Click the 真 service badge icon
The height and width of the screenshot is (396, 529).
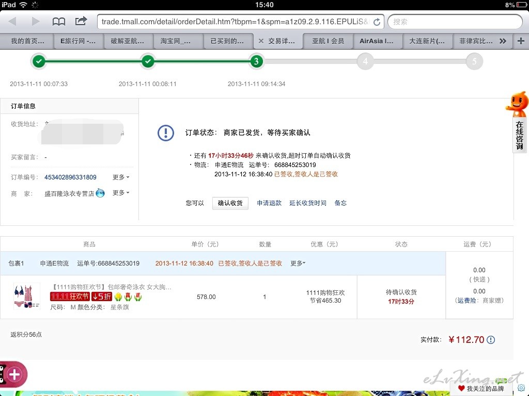click(128, 296)
